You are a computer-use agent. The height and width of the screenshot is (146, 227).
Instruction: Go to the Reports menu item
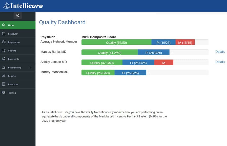coord(18,76)
